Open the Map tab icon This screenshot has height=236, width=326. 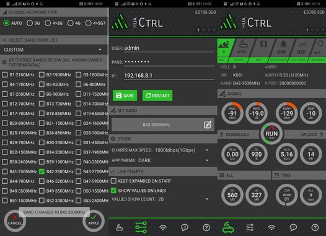263,44
